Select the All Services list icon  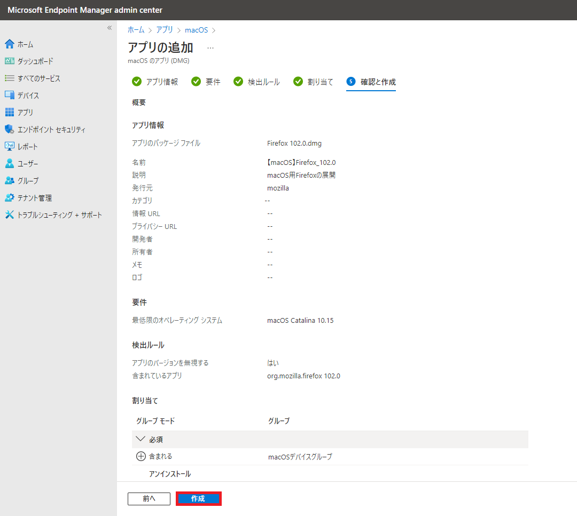point(9,78)
